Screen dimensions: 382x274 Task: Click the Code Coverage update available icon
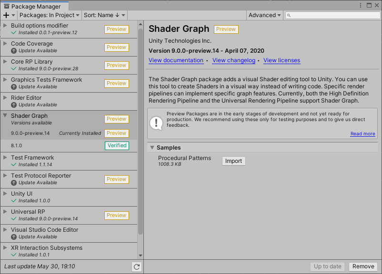click(14, 51)
